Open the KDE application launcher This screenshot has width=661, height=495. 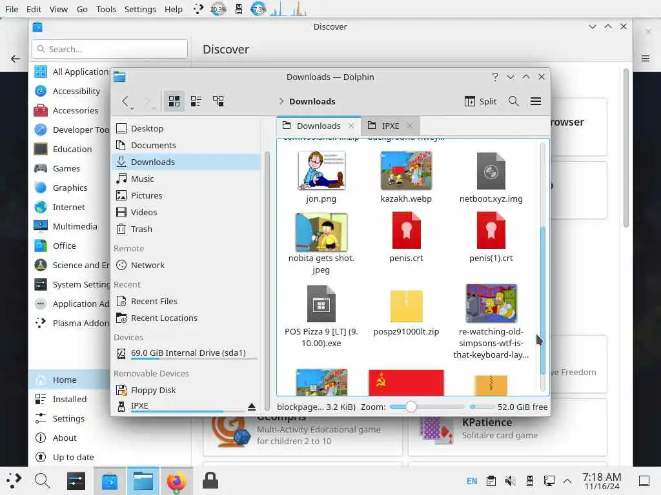[14, 480]
